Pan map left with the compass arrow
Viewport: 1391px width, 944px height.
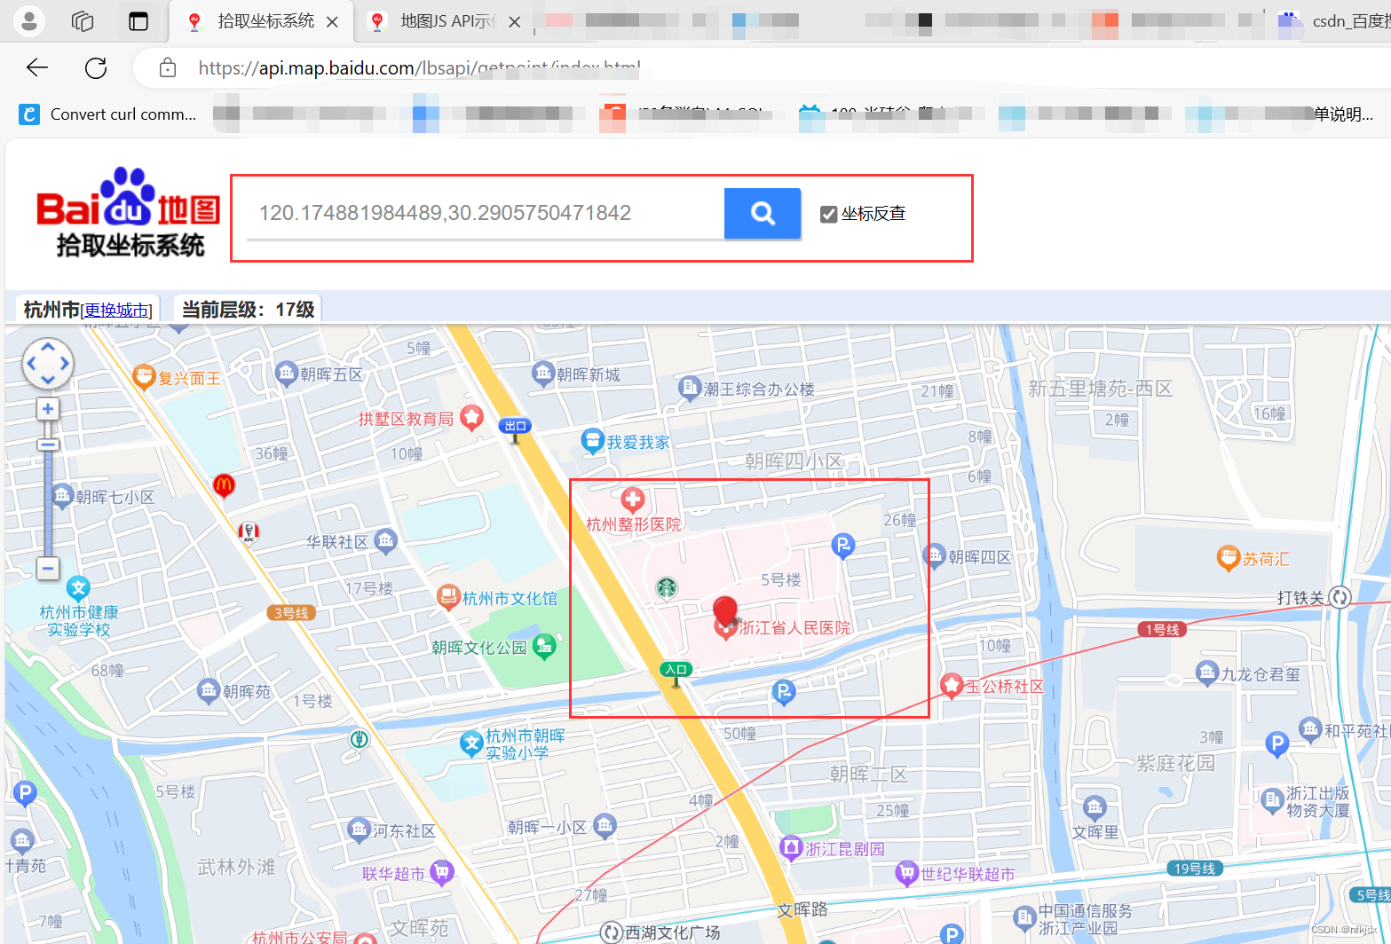[x=31, y=363]
